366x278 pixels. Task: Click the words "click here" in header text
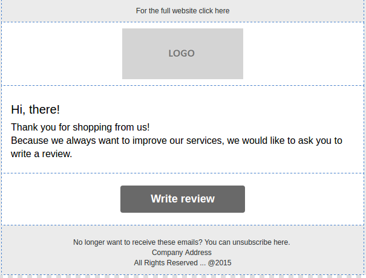click(214, 11)
